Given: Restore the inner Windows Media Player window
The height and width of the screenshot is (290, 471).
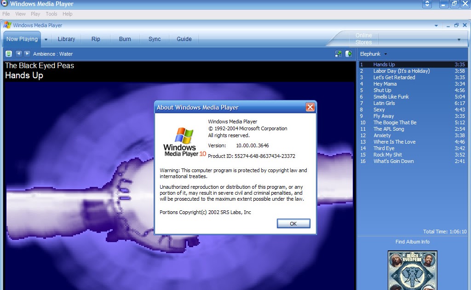Looking at the screenshot, I should tap(456, 25).
